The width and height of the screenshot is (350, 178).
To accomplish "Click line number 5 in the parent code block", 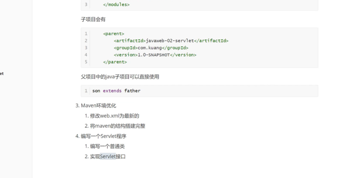I will click(86, 62).
